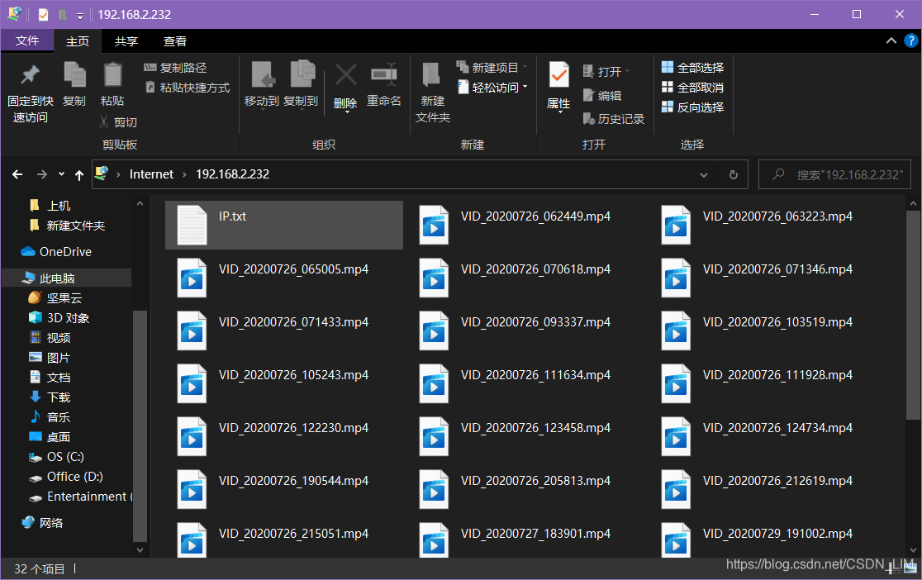Switch to the Share (共享) ribbon tab
The height and width of the screenshot is (580, 922).
click(126, 41)
